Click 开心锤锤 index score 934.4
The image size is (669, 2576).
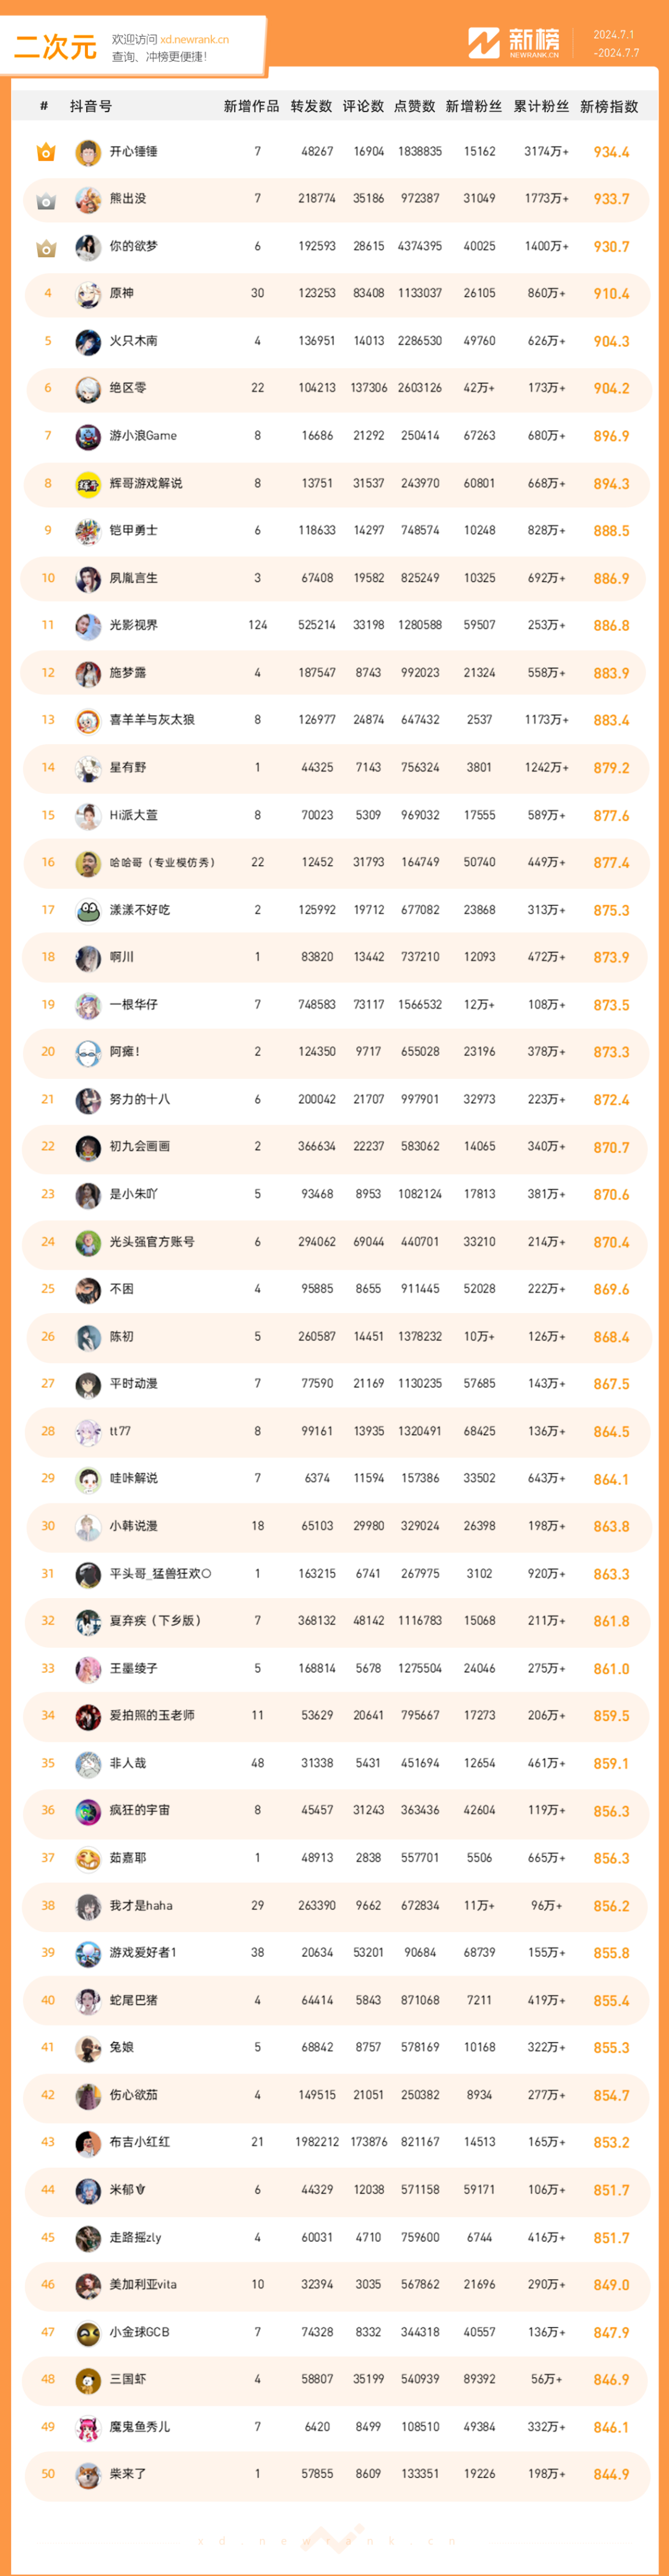pyautogui.click(x=611, y=152)
